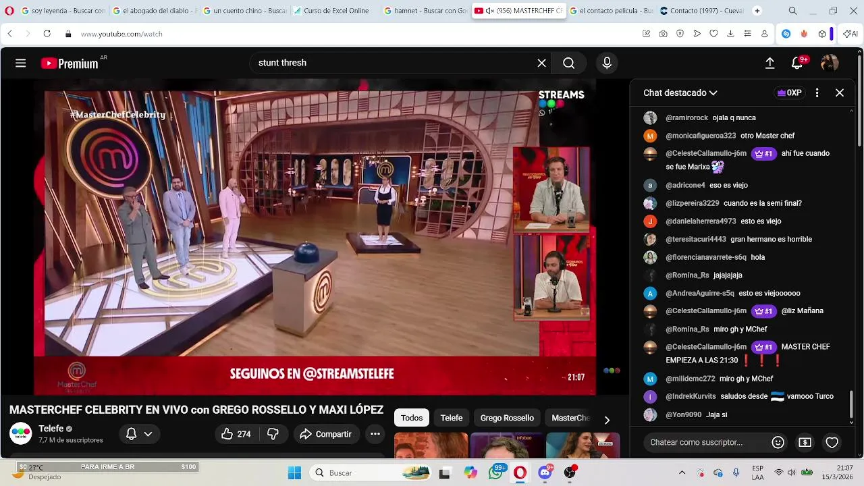
Task: Open WhatsApp from the taskbar
Action: pos(496,473)
